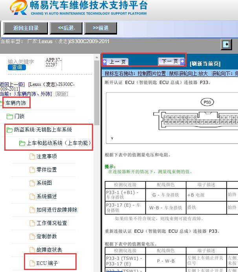Click table cell P33-17 (E) - 车身搭铁
238x272 pixels.
(x=125, y=208)
